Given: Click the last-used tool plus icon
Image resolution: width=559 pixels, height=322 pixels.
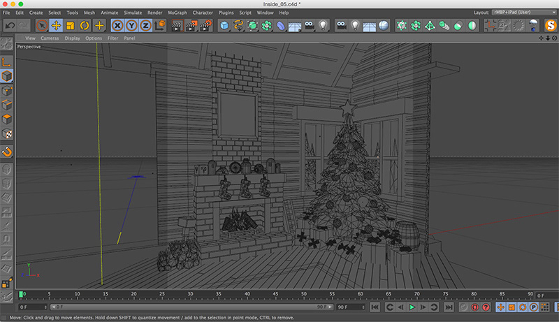Looking at the screenshot, I should click(99, 26).
